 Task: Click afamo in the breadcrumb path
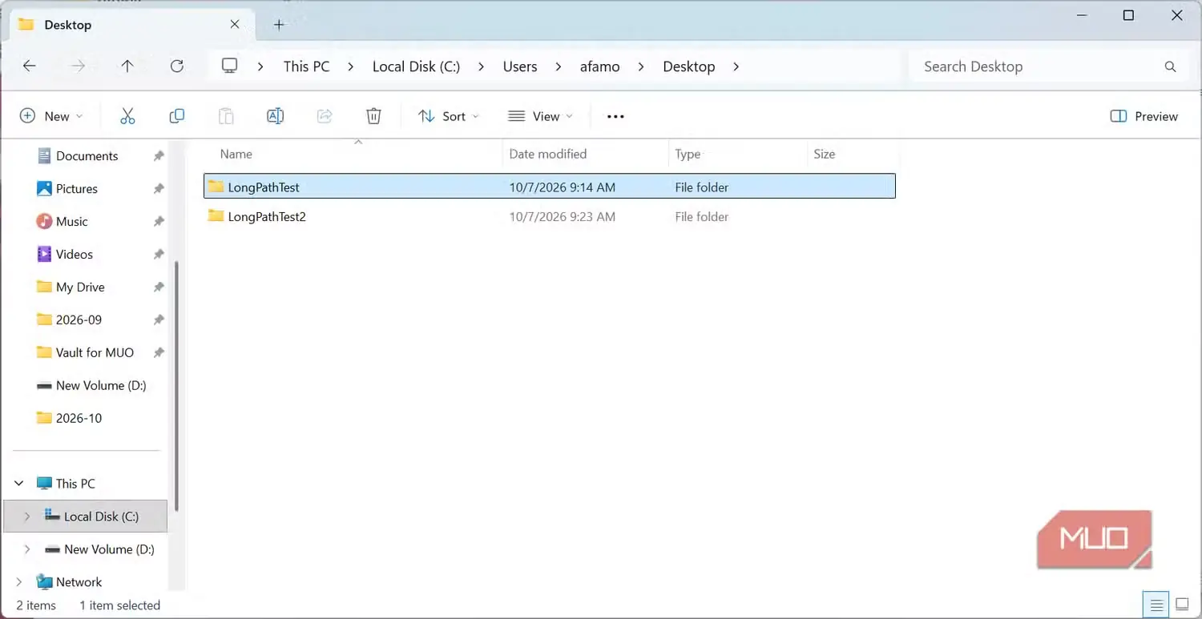[600, 66]
